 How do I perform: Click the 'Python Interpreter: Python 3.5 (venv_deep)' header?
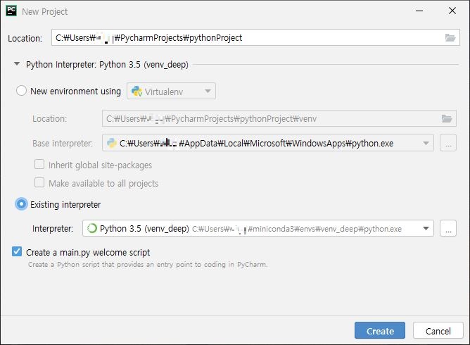click(x=107, y=65)
